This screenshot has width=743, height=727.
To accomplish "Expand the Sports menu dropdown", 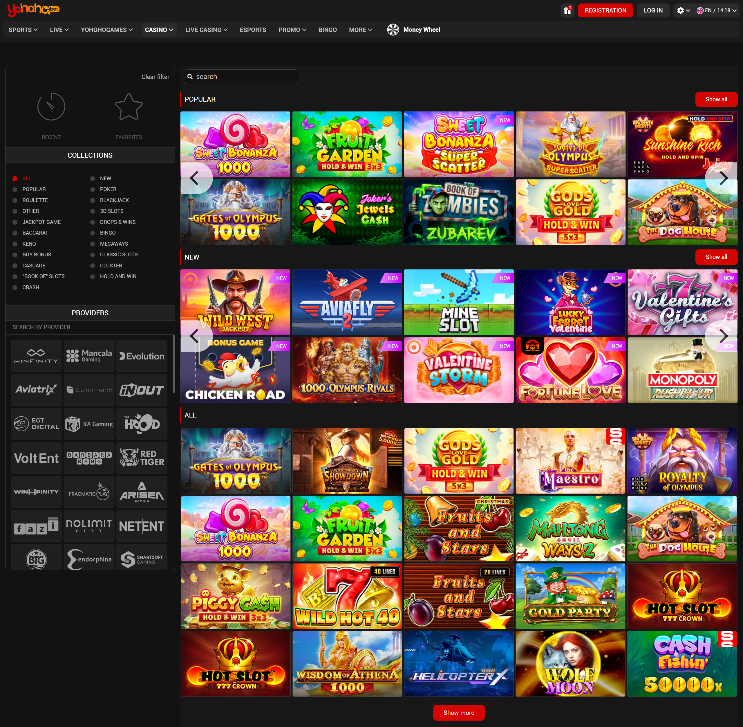I will click(23, 30).
